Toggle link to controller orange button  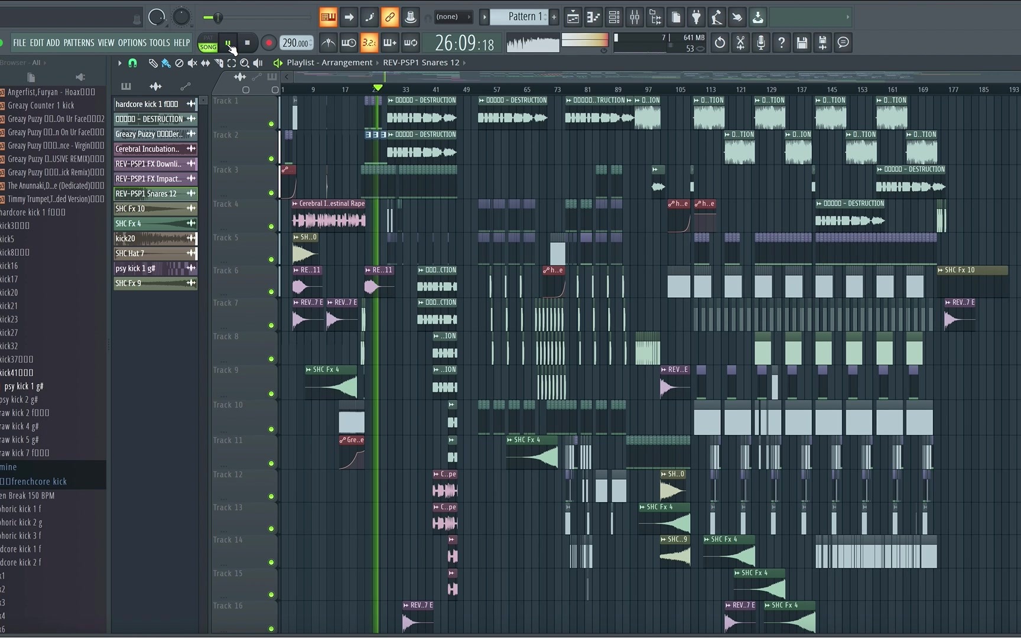tap(390, 17)
